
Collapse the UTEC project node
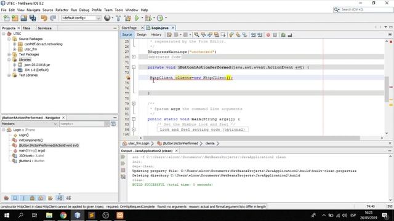4,34
